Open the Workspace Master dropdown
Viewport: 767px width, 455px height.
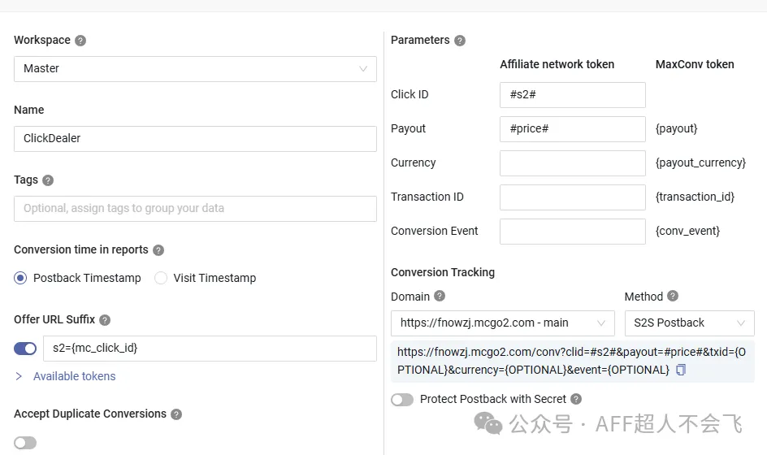195,69
